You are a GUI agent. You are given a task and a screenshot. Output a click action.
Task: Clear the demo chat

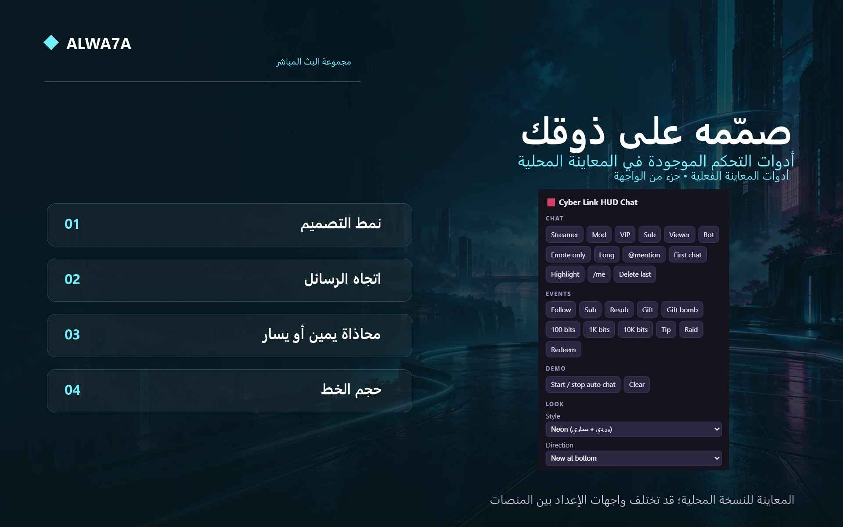coord(637,384)
